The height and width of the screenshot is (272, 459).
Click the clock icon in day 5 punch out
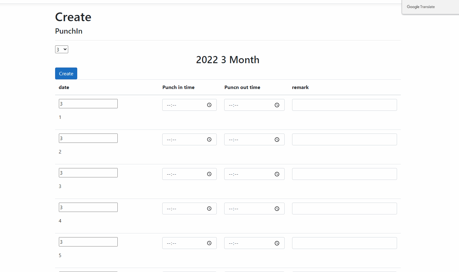click(277, 243)
